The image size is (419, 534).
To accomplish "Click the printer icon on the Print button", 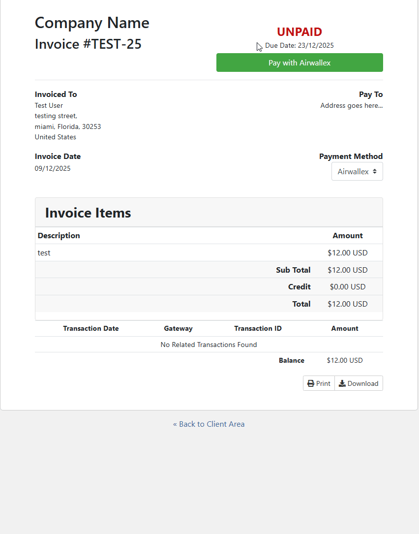I will 310,383.
